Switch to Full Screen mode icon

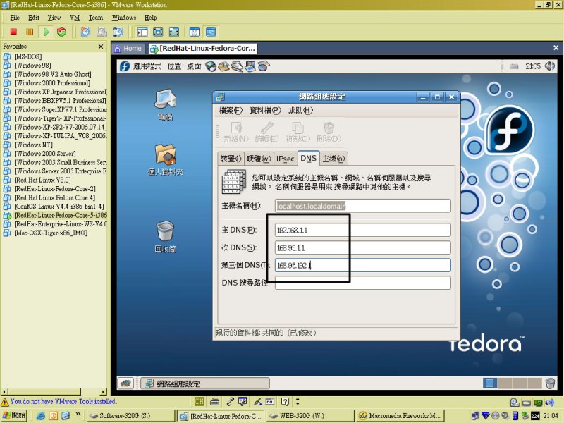158,32
